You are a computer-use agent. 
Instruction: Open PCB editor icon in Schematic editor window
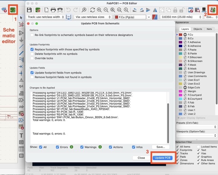point(13,10)
